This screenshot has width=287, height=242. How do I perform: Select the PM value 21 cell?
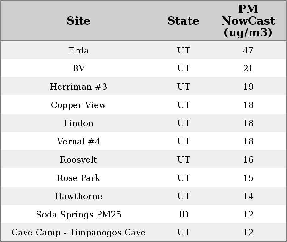(248, 69)
